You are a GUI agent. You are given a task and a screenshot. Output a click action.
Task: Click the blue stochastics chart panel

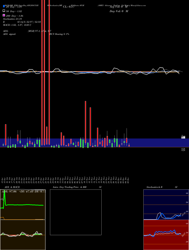coord(166,205)
